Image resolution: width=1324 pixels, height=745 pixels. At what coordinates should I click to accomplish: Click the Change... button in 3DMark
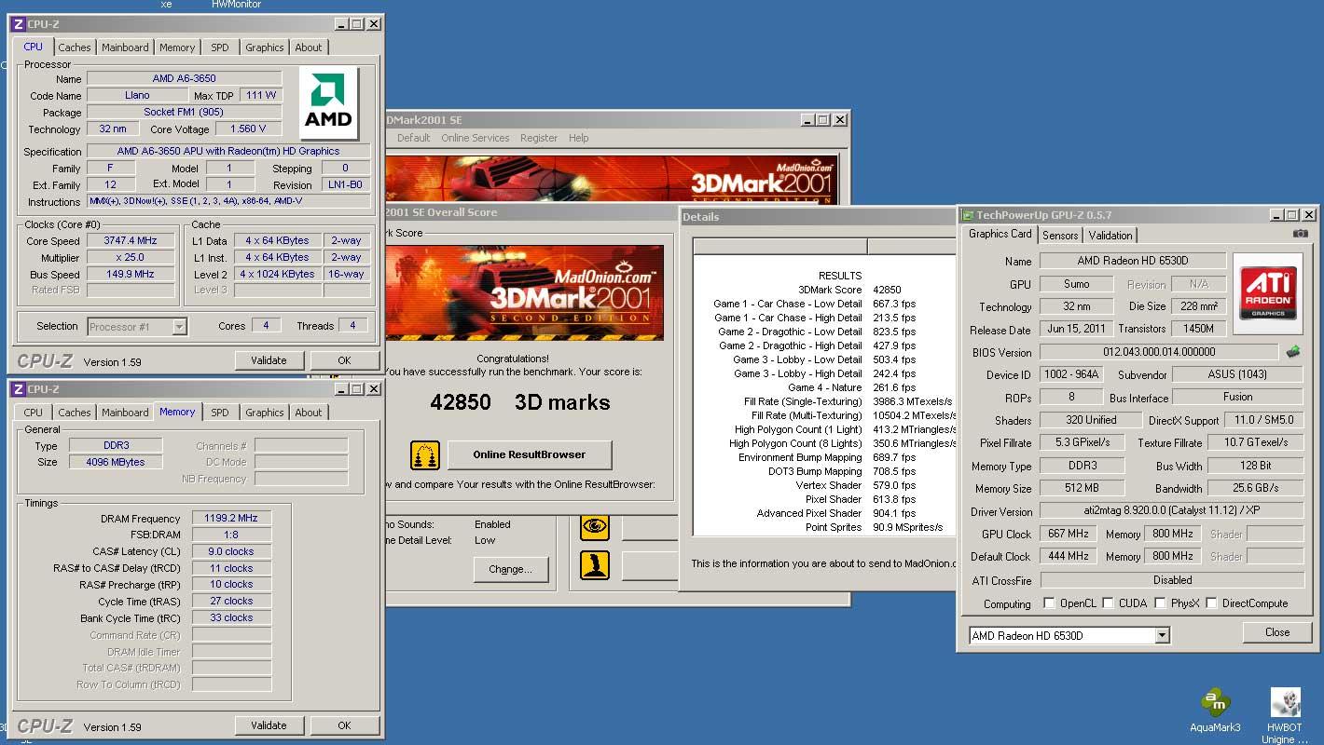(x=510, y=569)
